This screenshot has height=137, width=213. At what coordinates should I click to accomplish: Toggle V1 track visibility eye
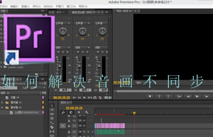coord(84,126)
